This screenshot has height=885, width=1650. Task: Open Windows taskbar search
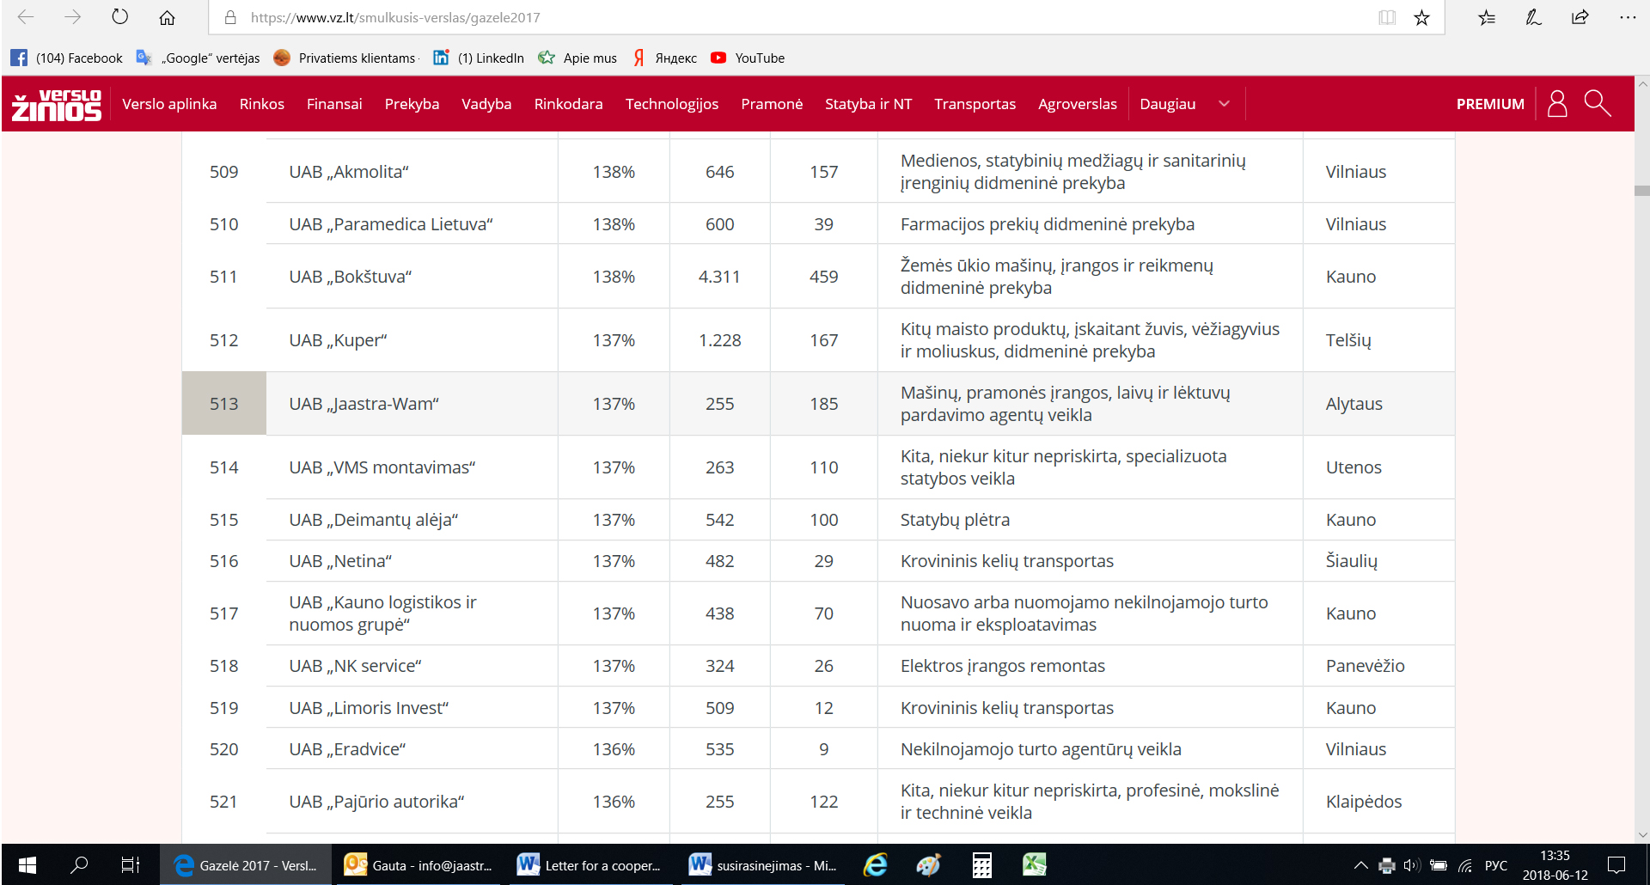(x=79, y=865)
